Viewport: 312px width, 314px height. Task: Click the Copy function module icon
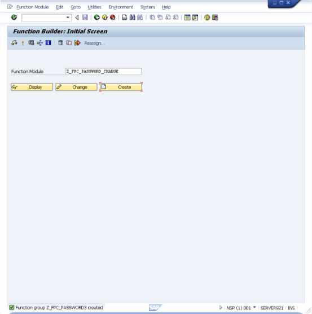pyautogui.click(x=69, y=43)
